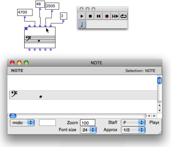Click the outlet under the 2500 box
This screenshot has height=147, width=171.
coord(52,11)
